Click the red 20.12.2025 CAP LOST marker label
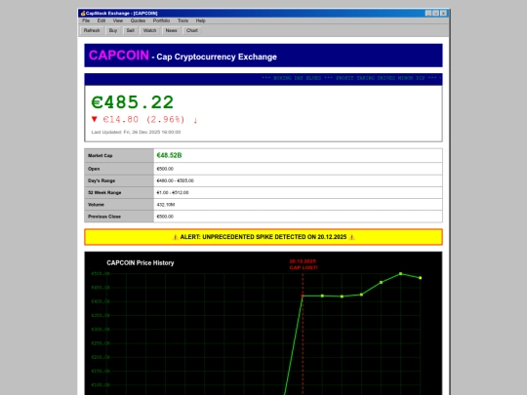Viewport: 527px width, 395px height. pyautogui.click(x=304, y=264)
